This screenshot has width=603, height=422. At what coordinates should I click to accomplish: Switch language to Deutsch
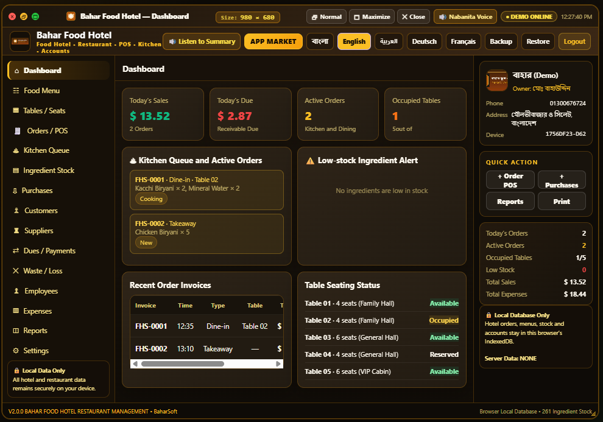[x=424, y=41]
